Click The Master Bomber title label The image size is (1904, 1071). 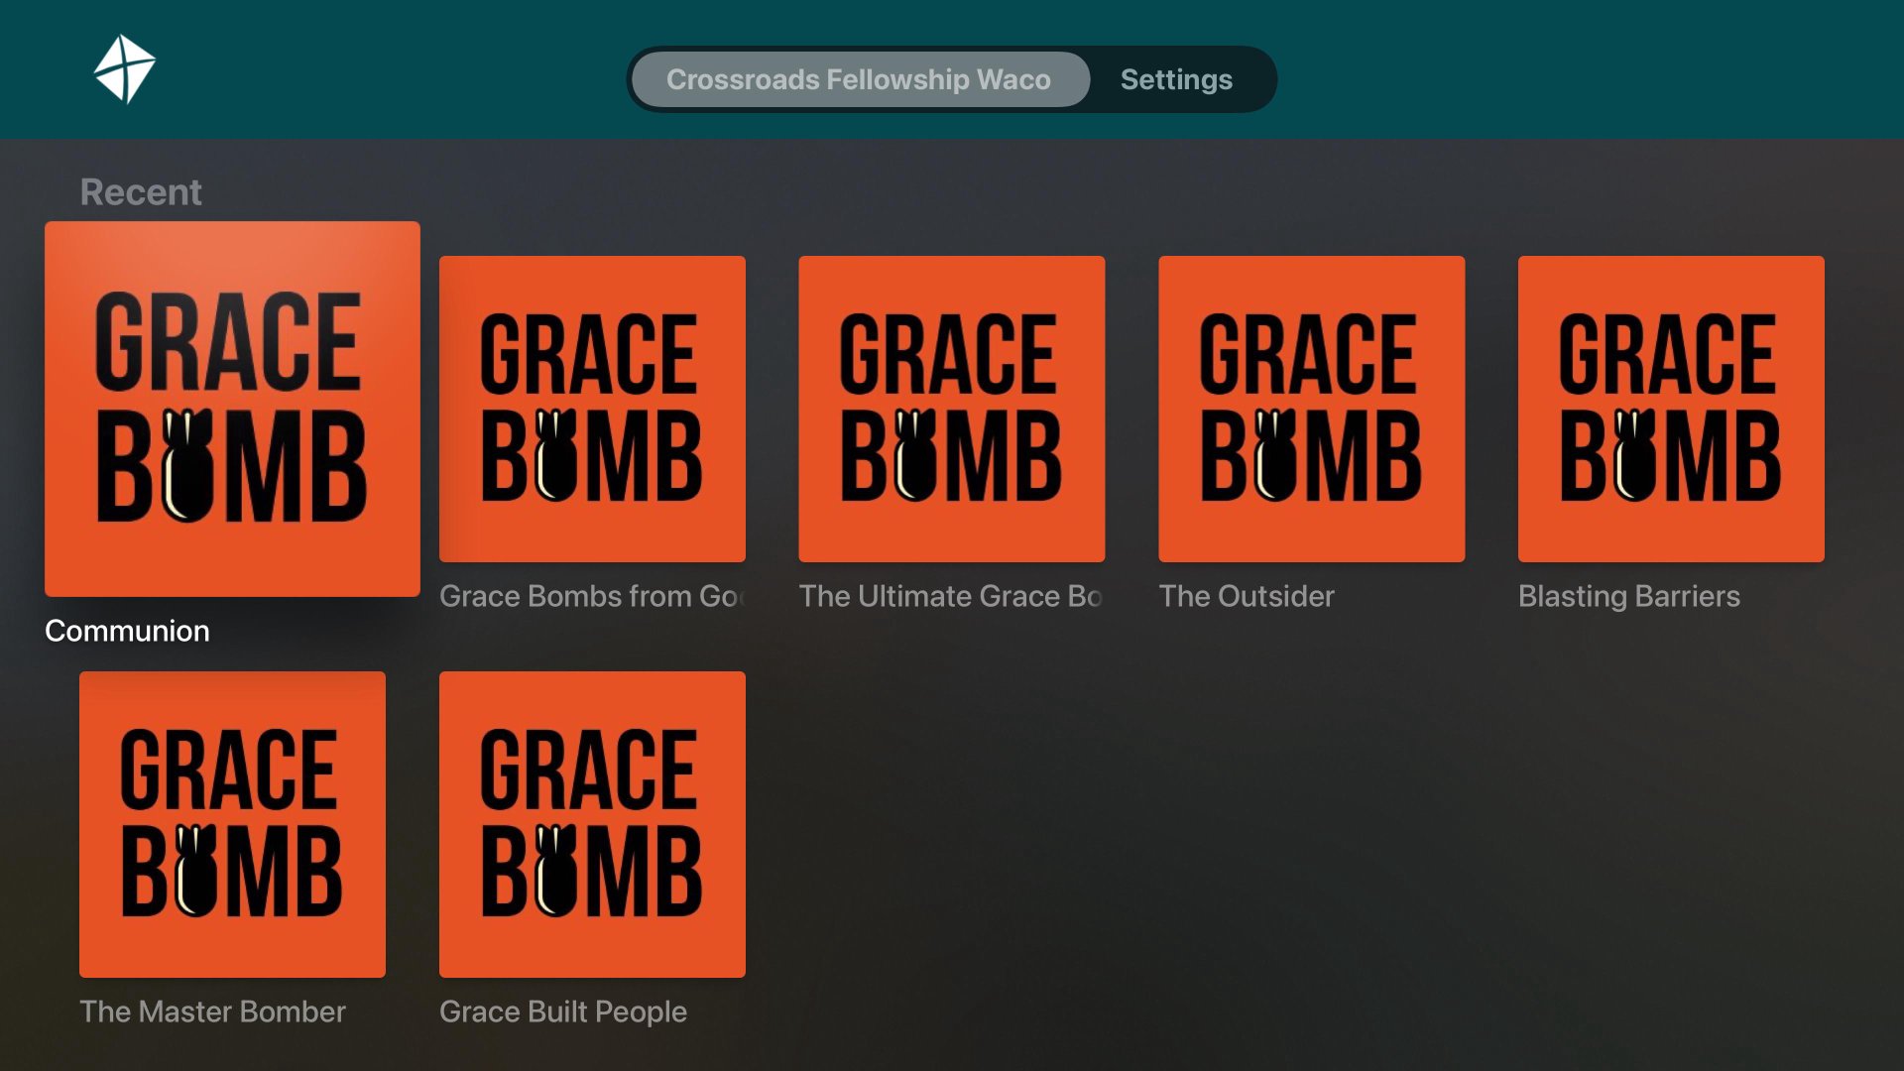point(212,1011)
